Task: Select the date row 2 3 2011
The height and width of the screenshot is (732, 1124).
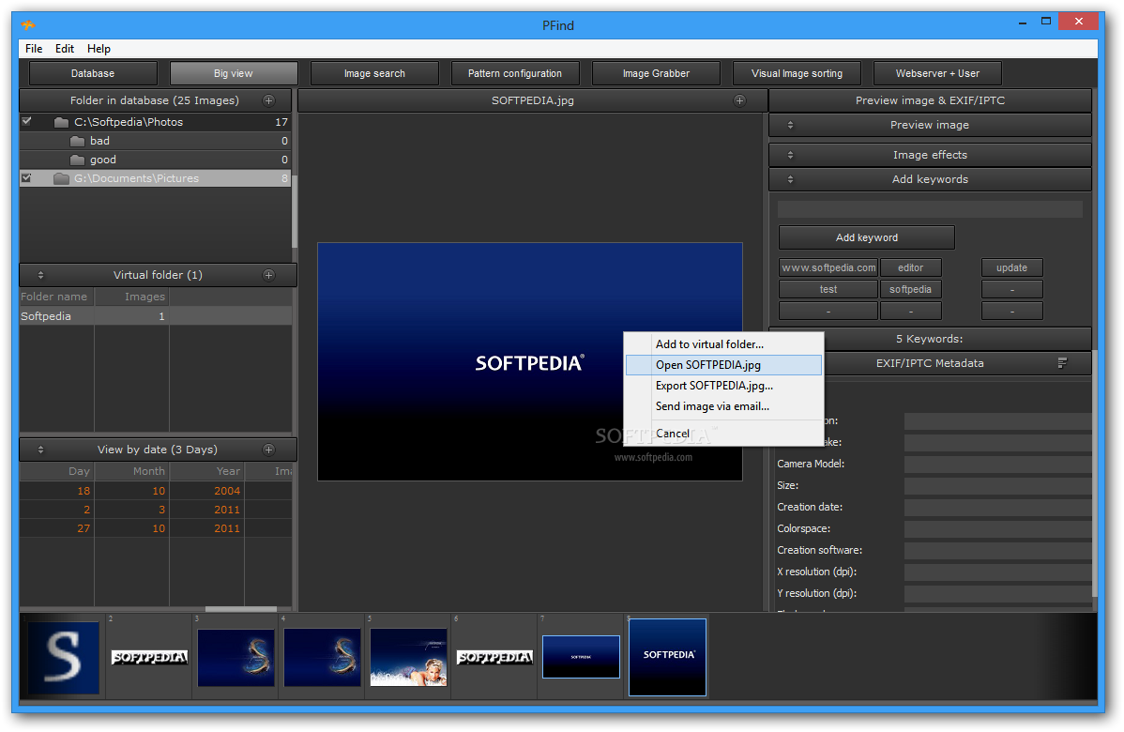Action: [x=156, y=509]
